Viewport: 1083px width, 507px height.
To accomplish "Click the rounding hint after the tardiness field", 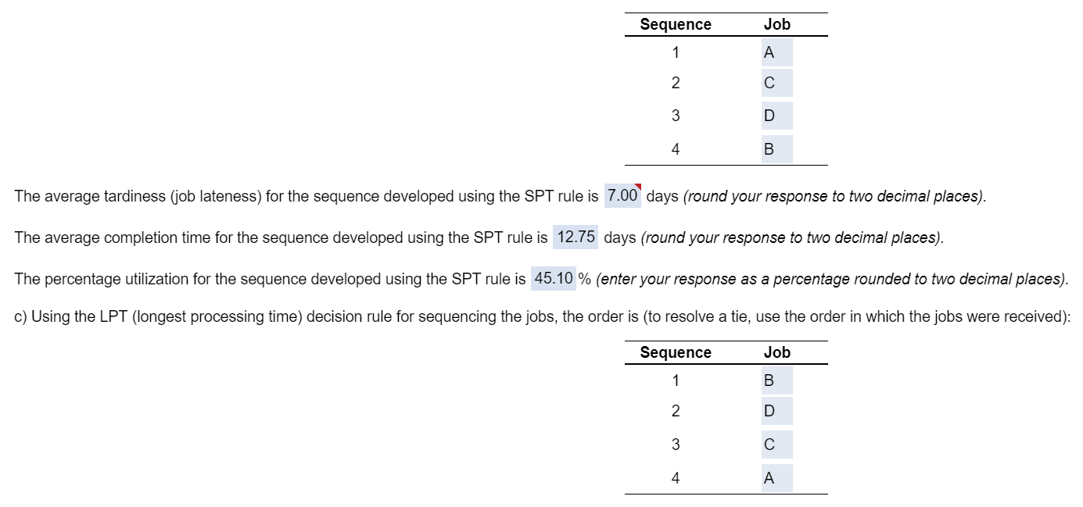I will (x=834, y=197).
